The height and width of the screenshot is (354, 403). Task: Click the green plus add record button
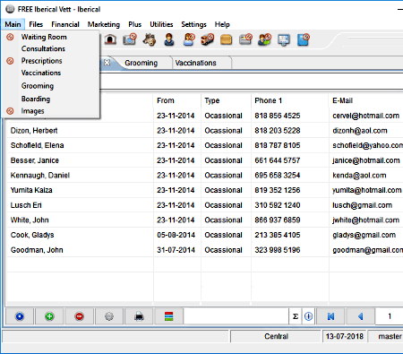click(x=49, y=316)
